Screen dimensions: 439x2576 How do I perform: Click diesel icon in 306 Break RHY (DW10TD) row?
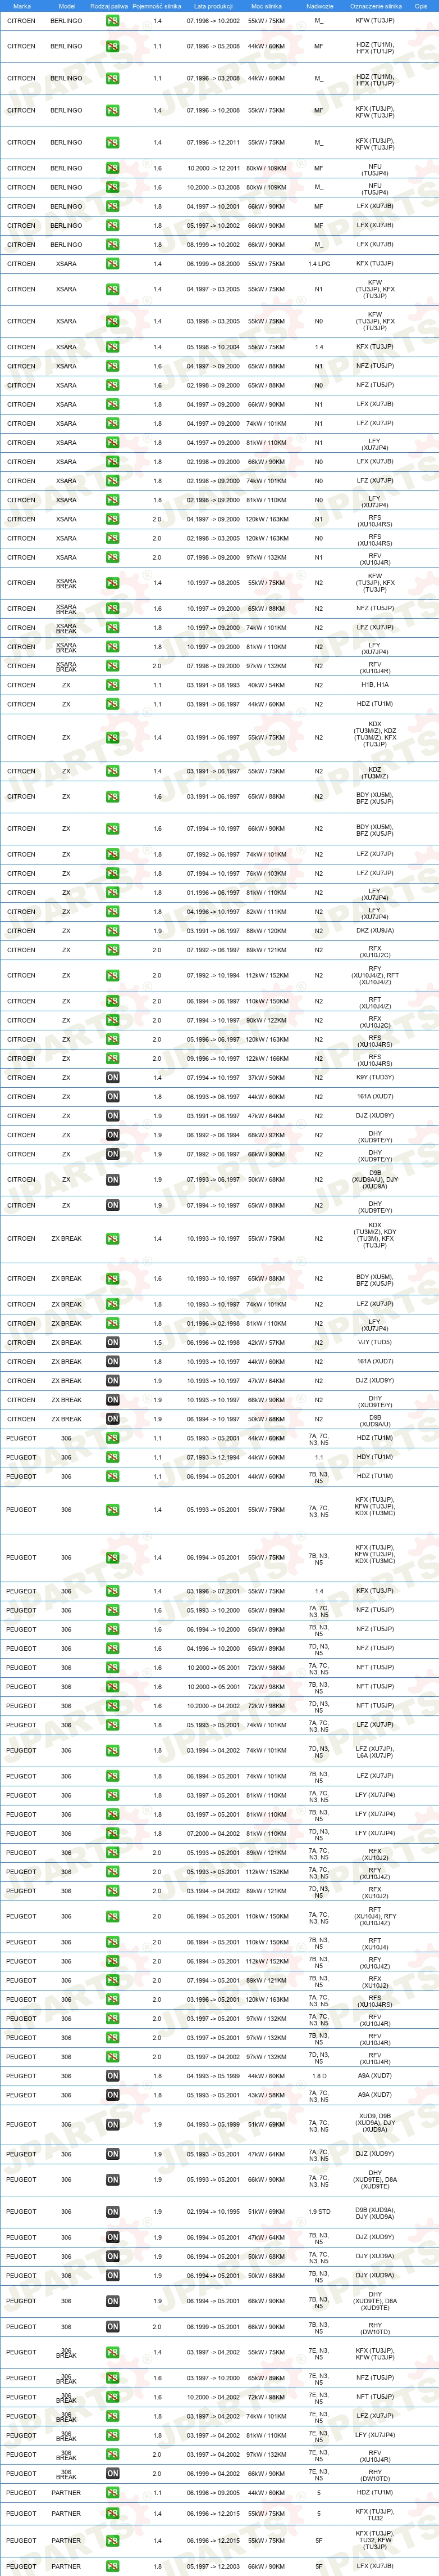click(113, 2474)
